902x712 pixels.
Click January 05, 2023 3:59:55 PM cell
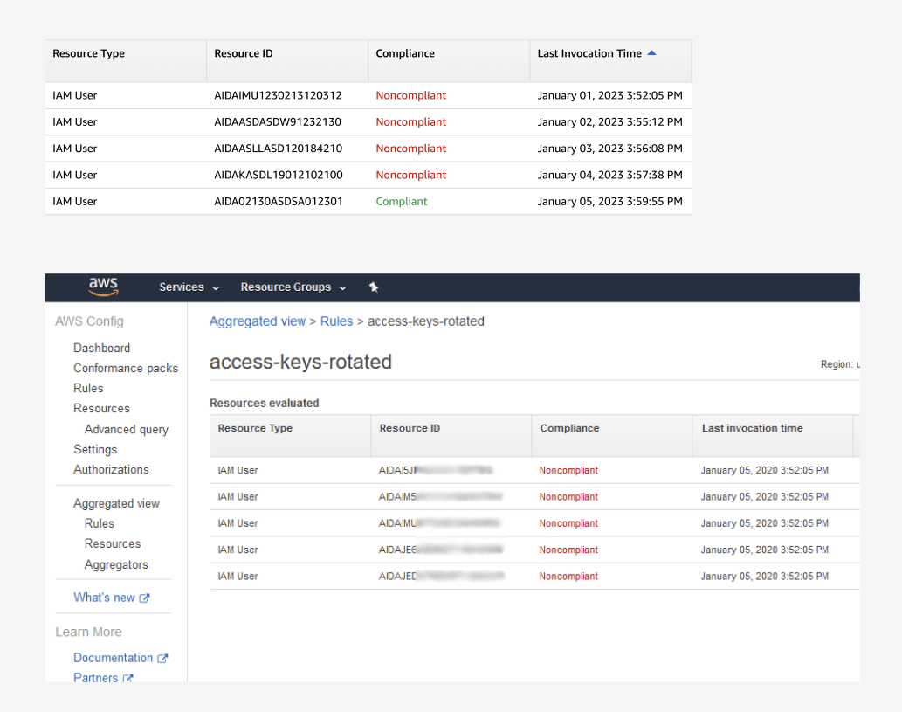[609, 202]
